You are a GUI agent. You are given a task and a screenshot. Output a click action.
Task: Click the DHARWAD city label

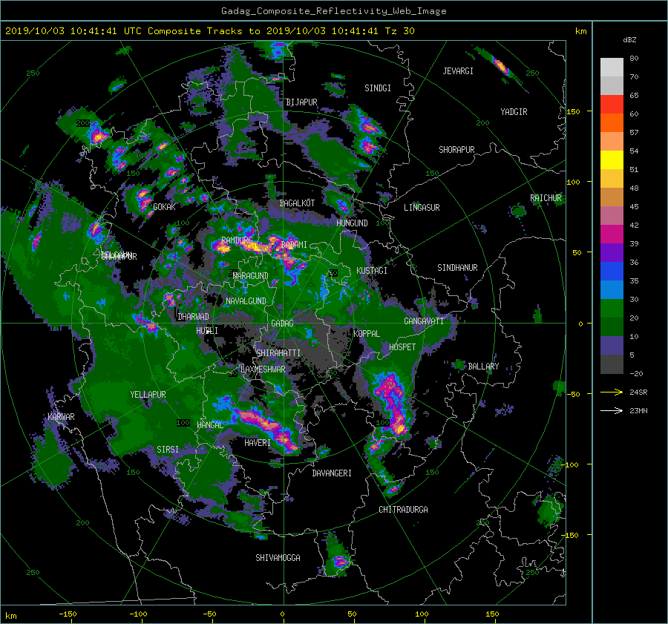coord(194,317)
